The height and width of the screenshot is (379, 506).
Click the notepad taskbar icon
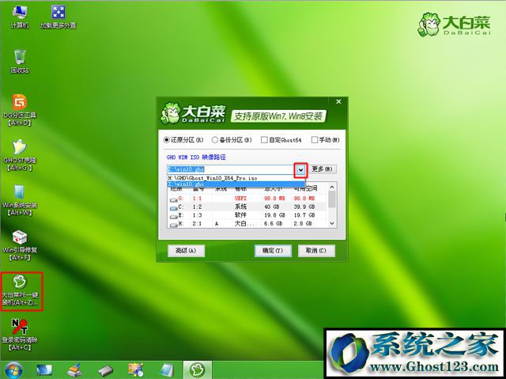[167, 370]
